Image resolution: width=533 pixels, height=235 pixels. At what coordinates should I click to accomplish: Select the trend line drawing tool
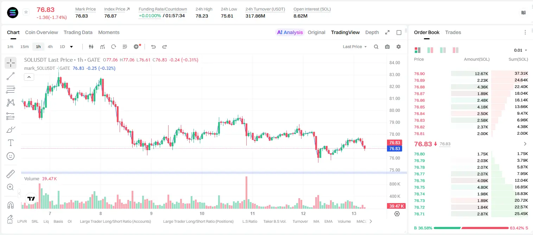(x=11, y=76)
